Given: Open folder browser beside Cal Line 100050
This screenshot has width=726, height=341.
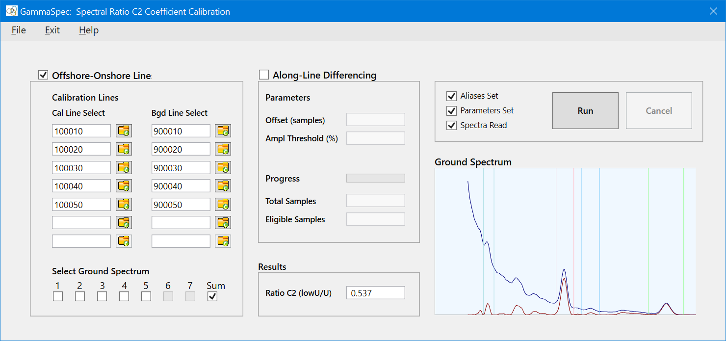Looking at the screenshot, I should pyautogui.click(x=124, y=204).
